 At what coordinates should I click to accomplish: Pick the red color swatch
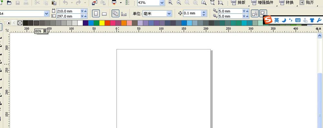pos(108,23)
